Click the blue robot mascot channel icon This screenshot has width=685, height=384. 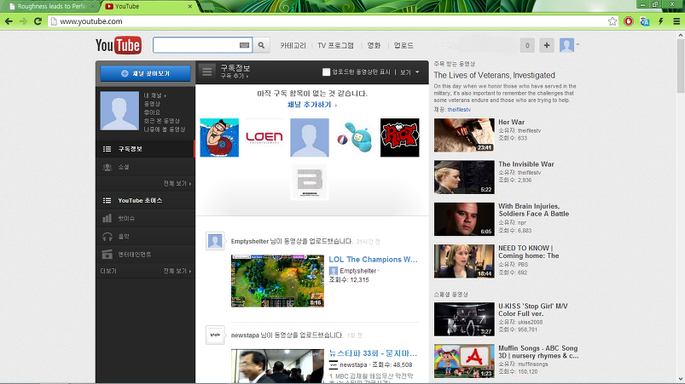(354, 138)
